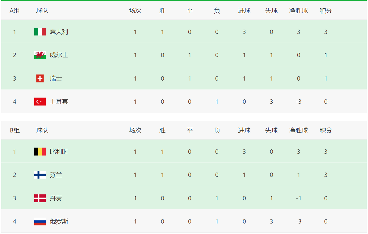Select the 俄罗斯 table row name

pyautogui.click(x=59, y=221)
